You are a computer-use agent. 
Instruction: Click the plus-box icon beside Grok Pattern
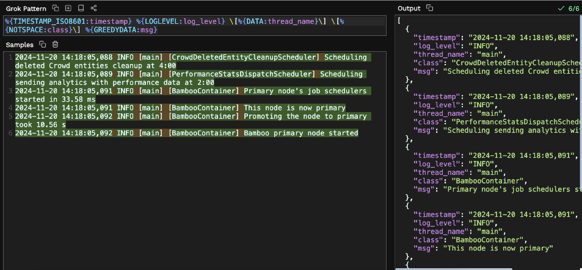click(68, 8)
